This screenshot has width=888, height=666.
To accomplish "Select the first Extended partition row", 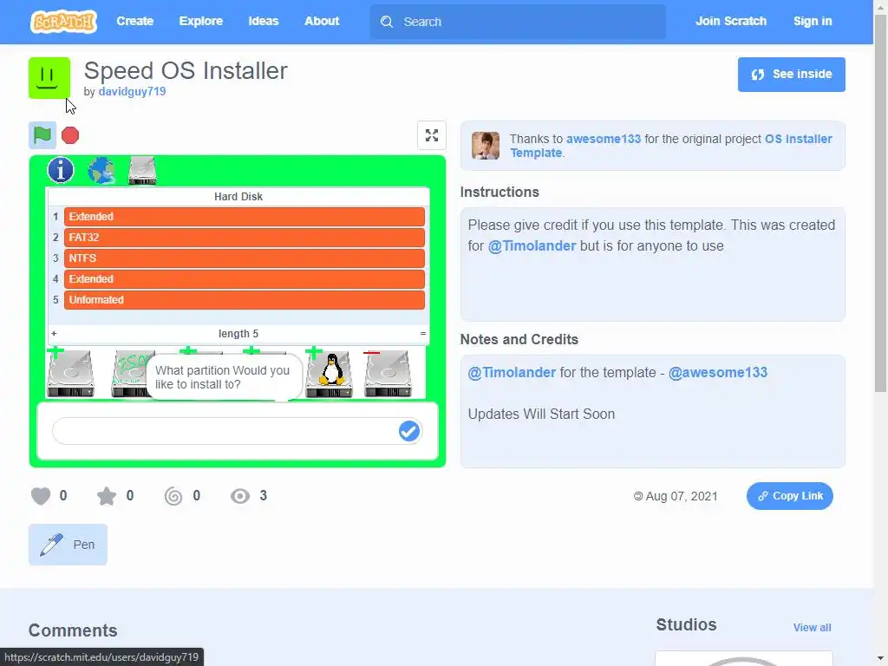I will 244,216.
